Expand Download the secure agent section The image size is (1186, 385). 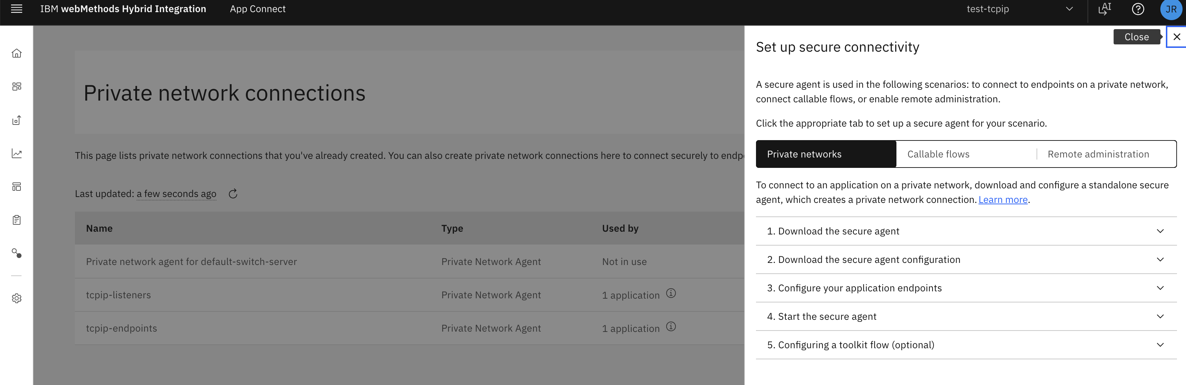(966, 231)
